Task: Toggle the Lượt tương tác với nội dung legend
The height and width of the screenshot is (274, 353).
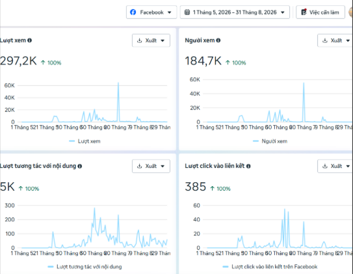Action: tap(85, 267)
